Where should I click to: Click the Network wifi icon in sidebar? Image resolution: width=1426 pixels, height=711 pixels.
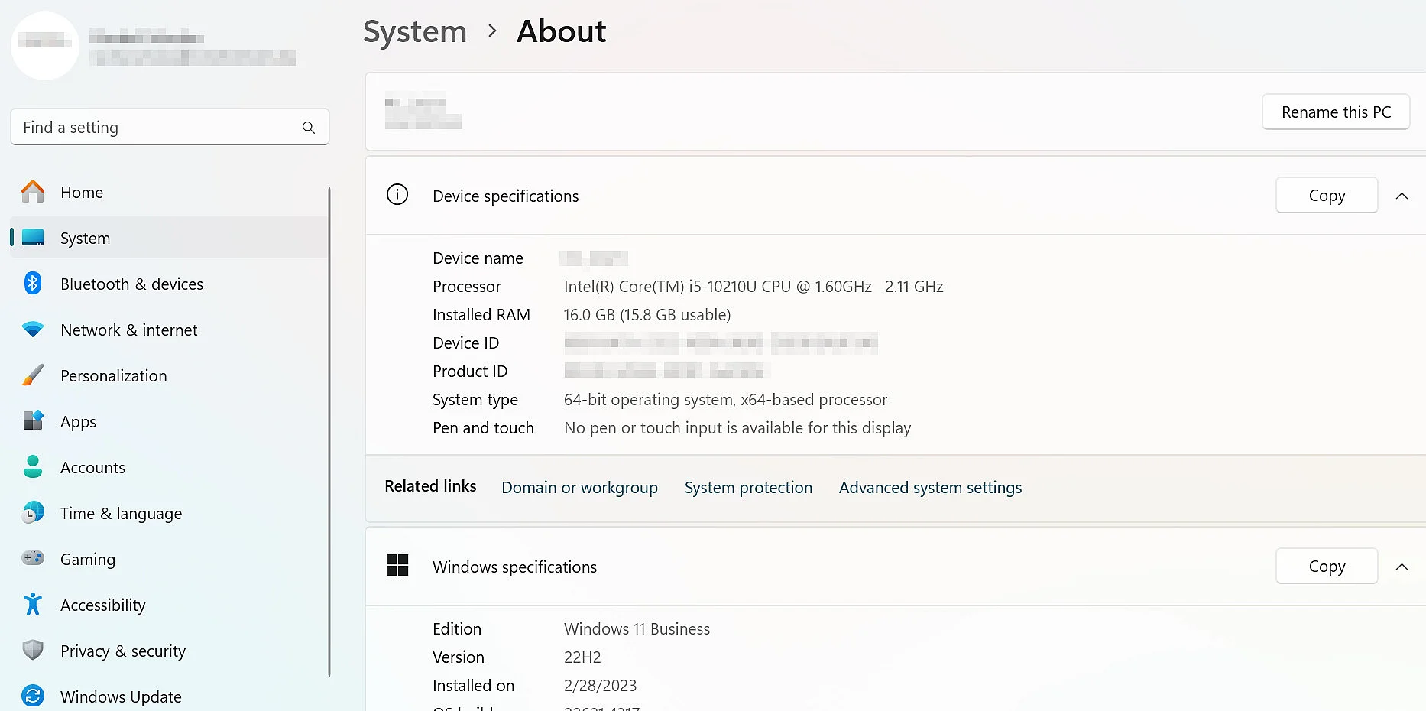(33, 330)
